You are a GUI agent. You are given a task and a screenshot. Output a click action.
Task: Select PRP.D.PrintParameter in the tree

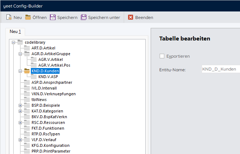(51, 151)
